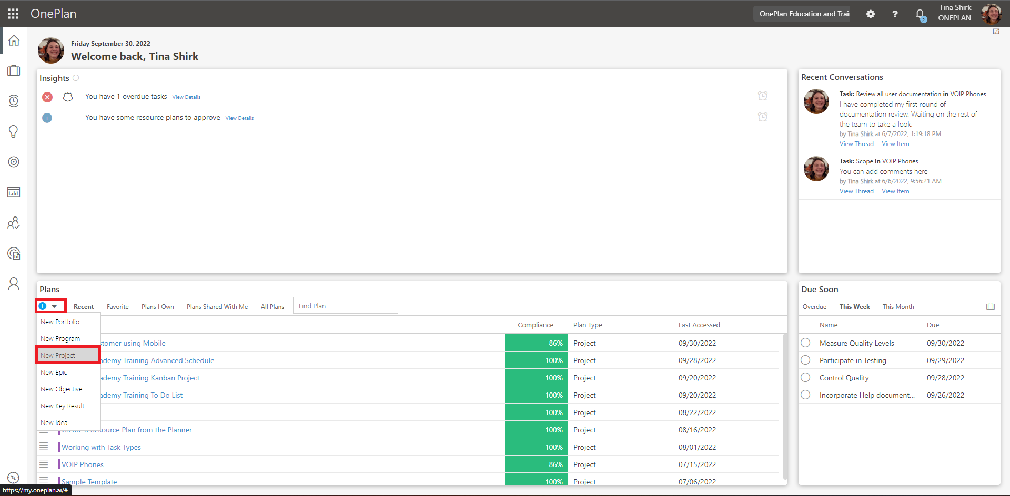1010x496 pixels.
Task: Open the financial planner sidebar icon
Action: tap(14, 253)
